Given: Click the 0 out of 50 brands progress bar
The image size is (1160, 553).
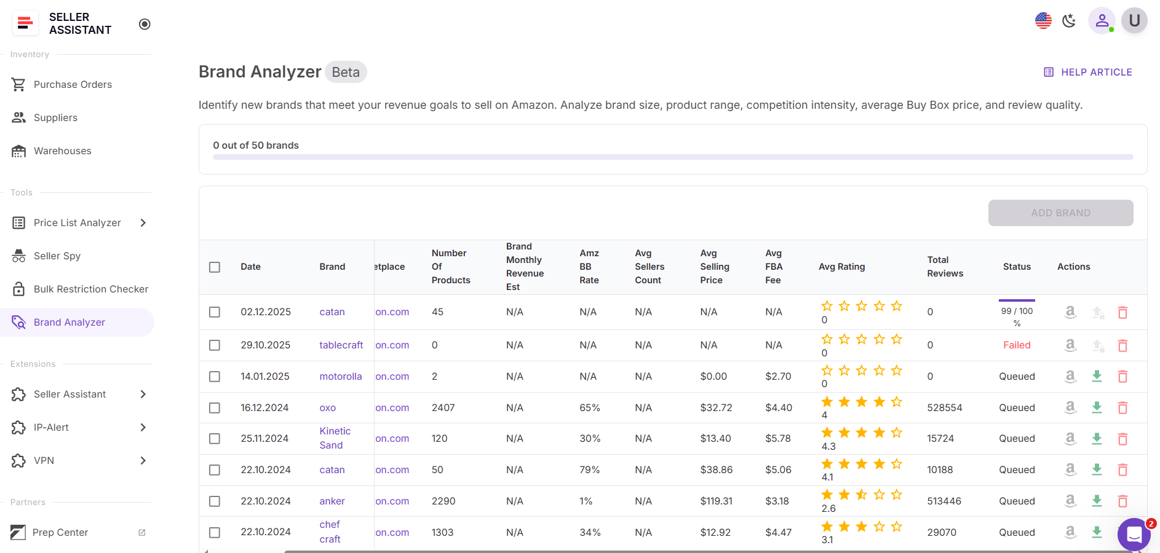Looking at the screenshot, I should tap(673, 157).
